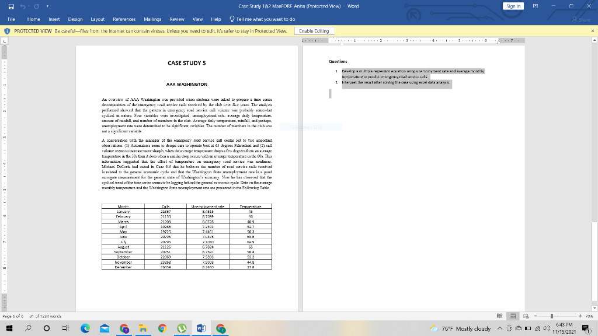Click the Redo icon in the title bar
598x336 pixels.
pos(36,6)
